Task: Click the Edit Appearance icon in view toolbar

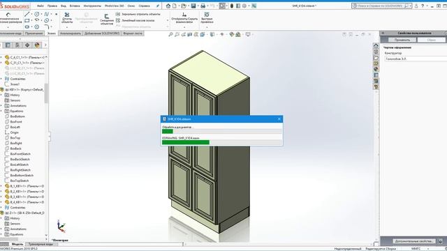Action: coord(231,34)
